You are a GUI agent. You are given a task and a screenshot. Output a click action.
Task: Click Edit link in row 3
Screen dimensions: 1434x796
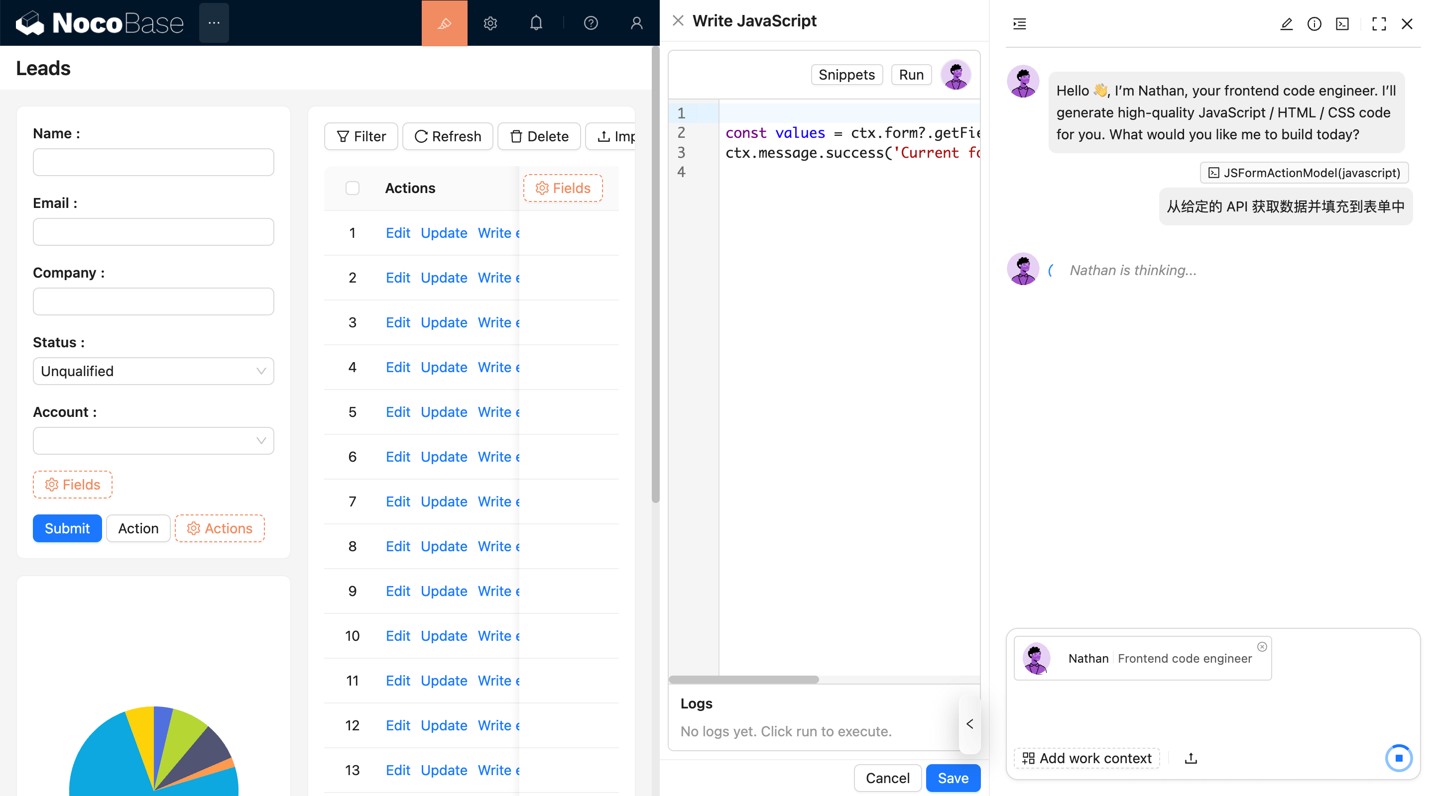[397, 322]
